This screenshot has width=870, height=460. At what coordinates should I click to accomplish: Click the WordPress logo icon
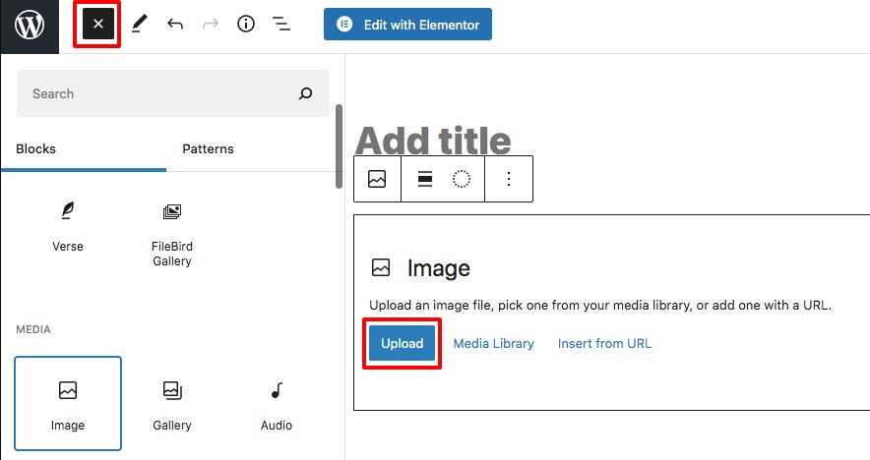coord(30,27)
